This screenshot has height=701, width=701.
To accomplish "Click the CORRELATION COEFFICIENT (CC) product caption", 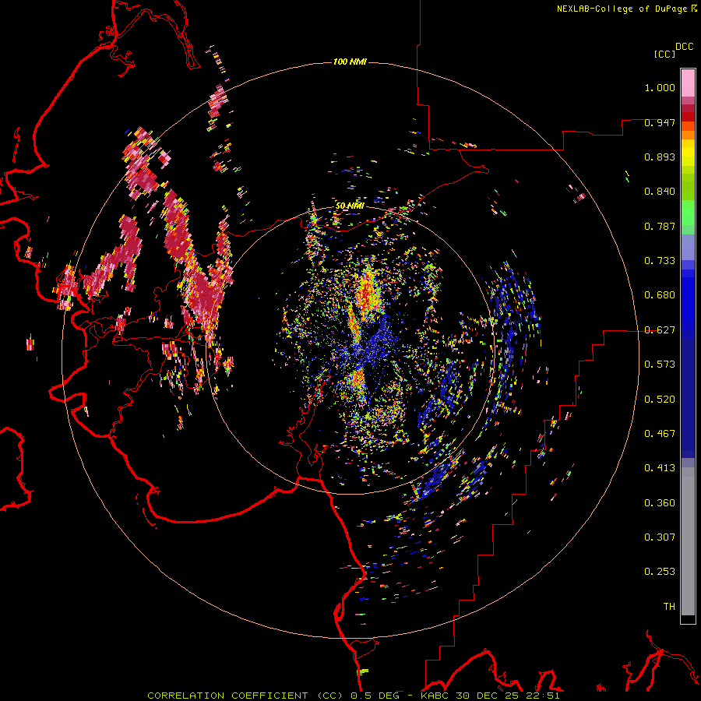I will [245, 696].
